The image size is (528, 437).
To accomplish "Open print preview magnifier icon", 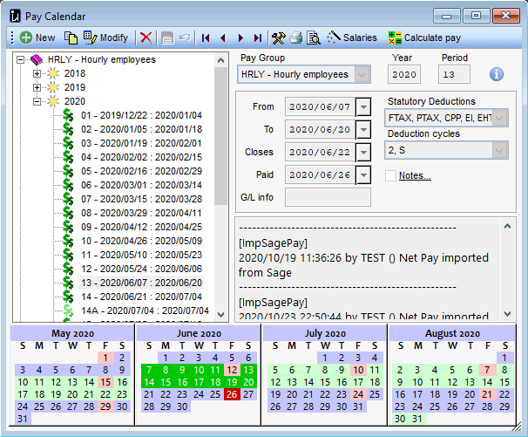I will [x=314, y=38].
